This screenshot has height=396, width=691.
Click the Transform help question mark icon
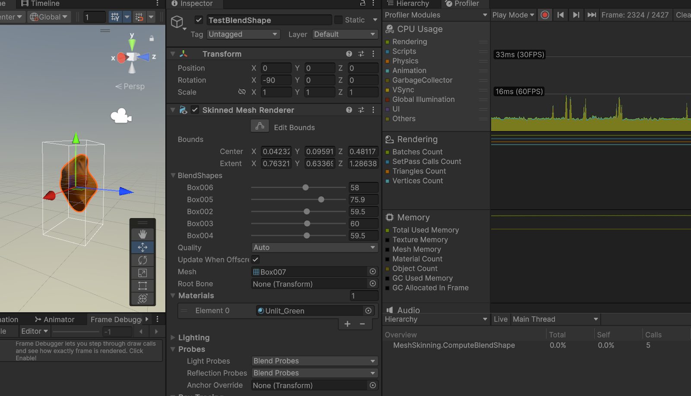(x=349, y=53)
